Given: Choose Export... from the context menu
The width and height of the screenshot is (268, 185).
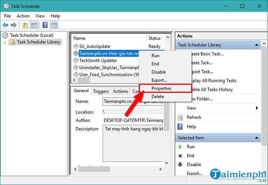Looking at the screenshot, I should coord(165,80).
